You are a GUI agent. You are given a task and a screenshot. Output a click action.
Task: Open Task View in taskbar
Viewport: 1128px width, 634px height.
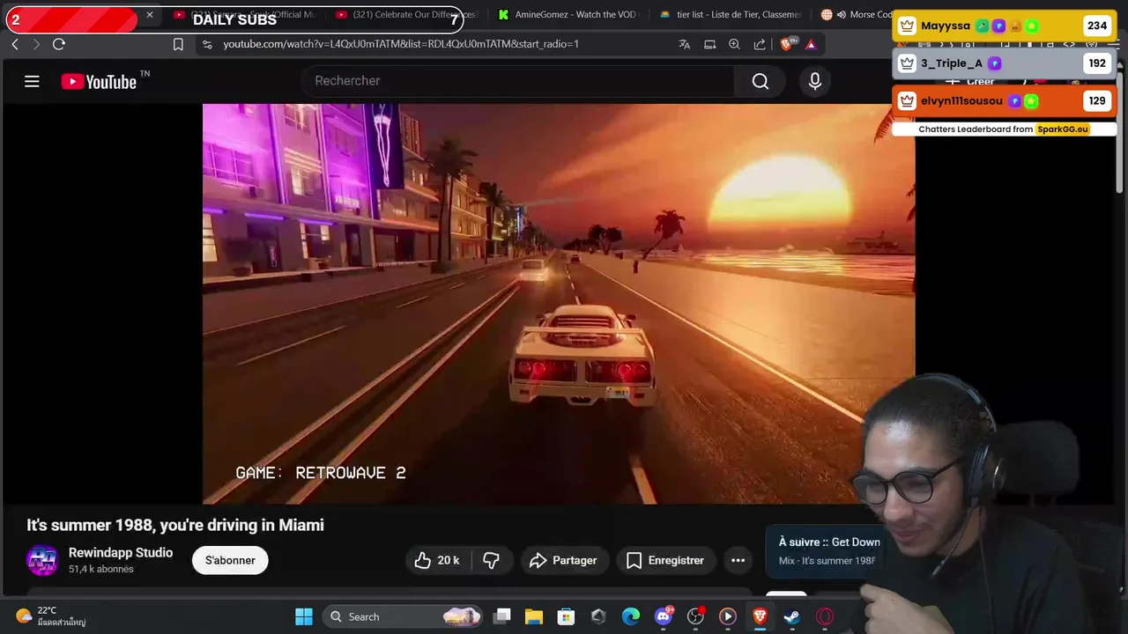(x=502, y=616)
